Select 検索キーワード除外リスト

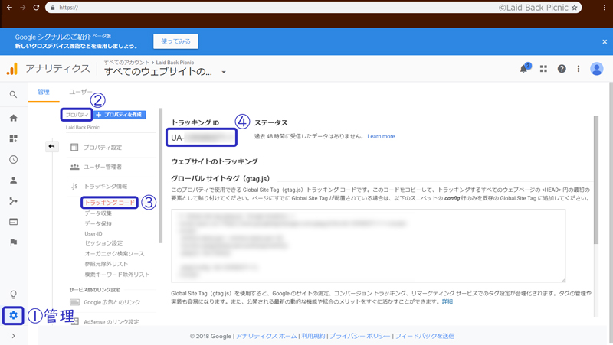tap(117, 275)
